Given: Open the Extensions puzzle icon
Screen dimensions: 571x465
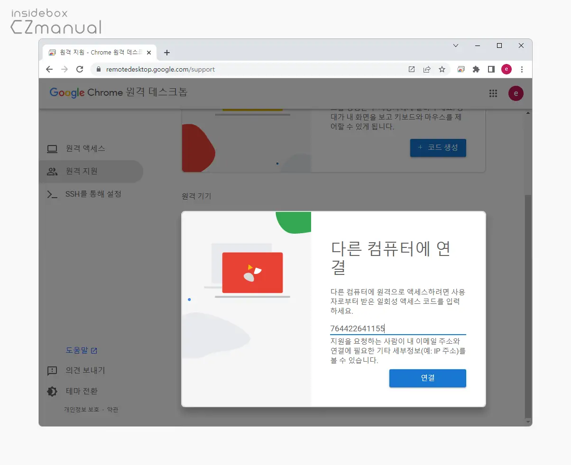Looking at the screenshot, I should (x=476, y=69).
